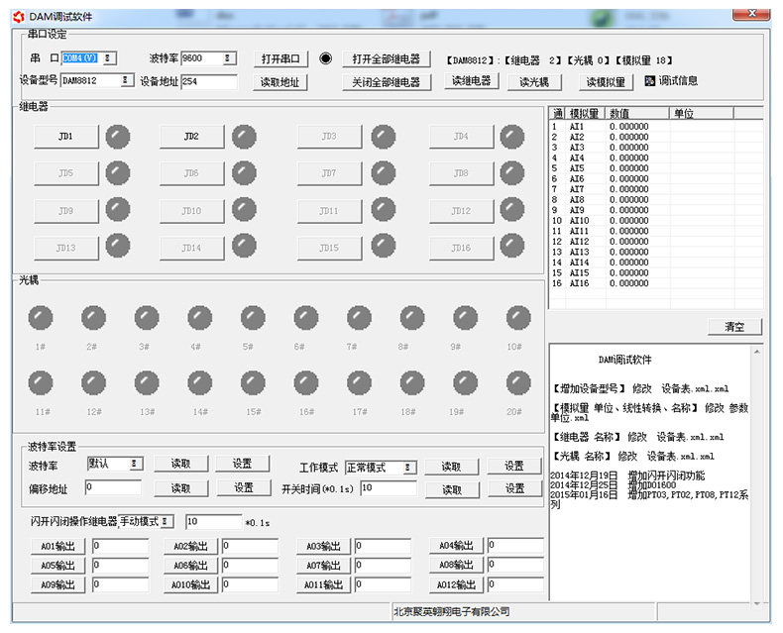Click the 模拟量 column header
783x633 pixels.
585,114
